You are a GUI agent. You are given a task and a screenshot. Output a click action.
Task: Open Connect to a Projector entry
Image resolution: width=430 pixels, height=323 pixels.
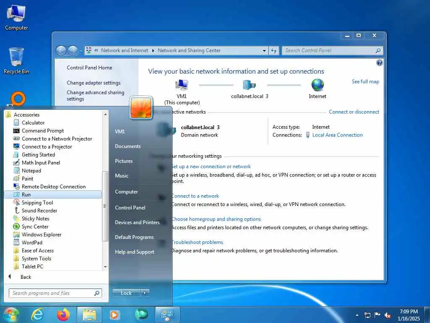tap(47, 147)
